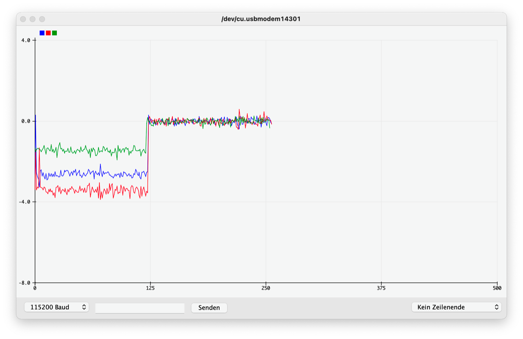The image size is (523, 339).
Task: Click the window zoom button
Action: tap(42, 19)
